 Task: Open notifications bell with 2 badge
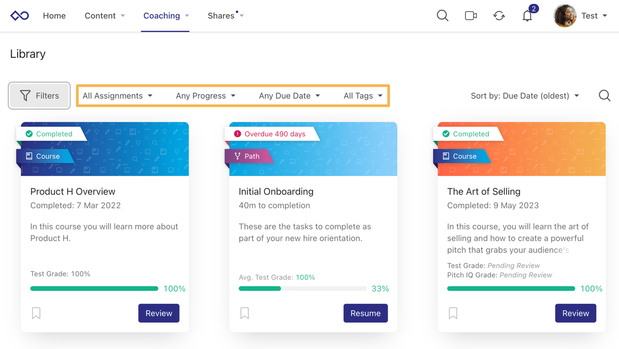[527, 16]
